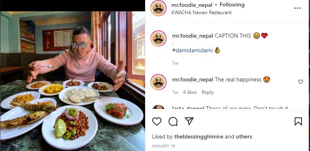Open the JANUARY 16 post date
The image size is (310, 151).
click(163, 146)
